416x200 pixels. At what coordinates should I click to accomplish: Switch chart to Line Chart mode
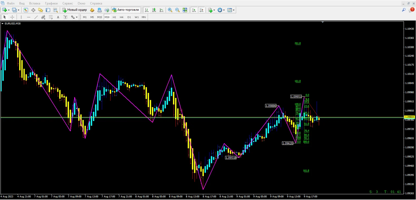click(x=161, y=10)
